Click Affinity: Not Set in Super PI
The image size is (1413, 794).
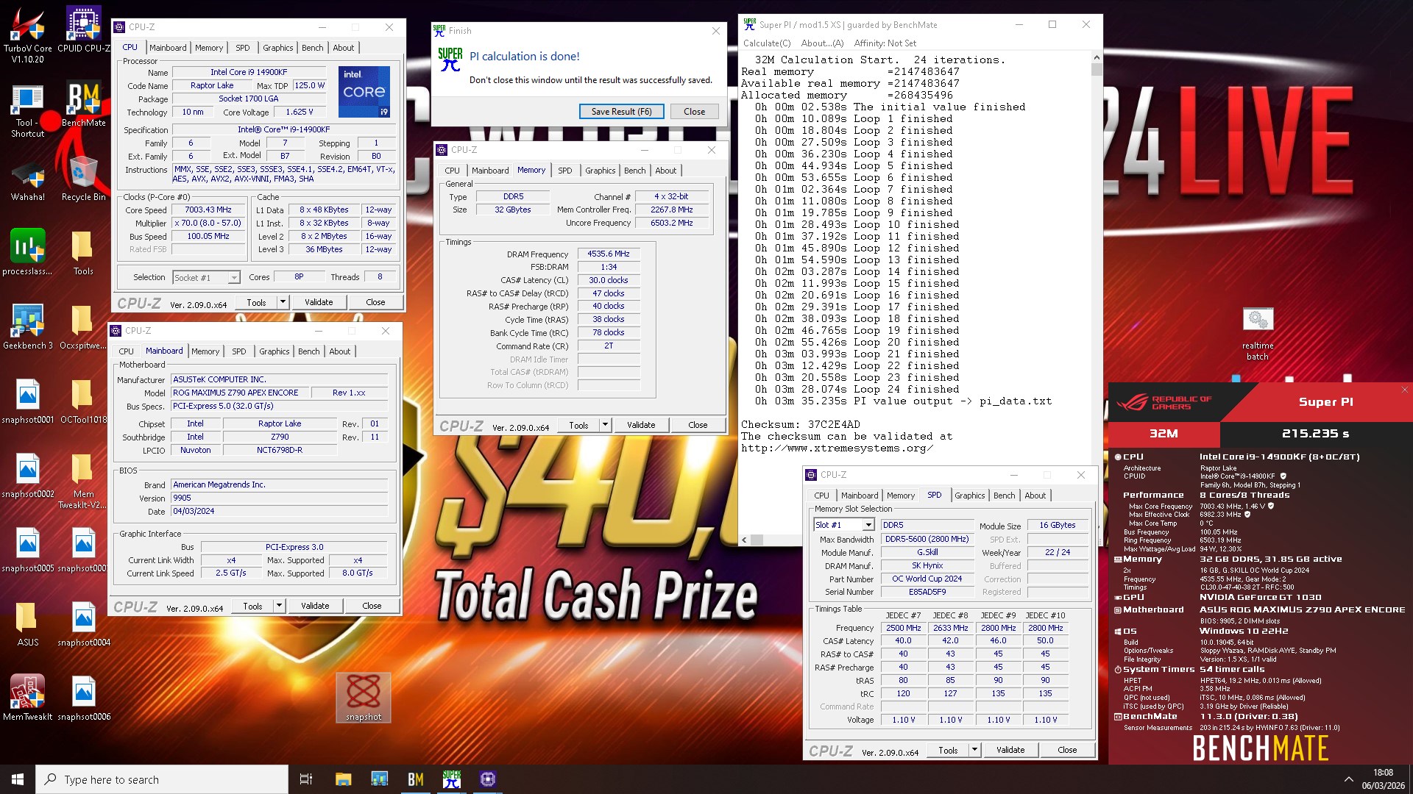885,43
